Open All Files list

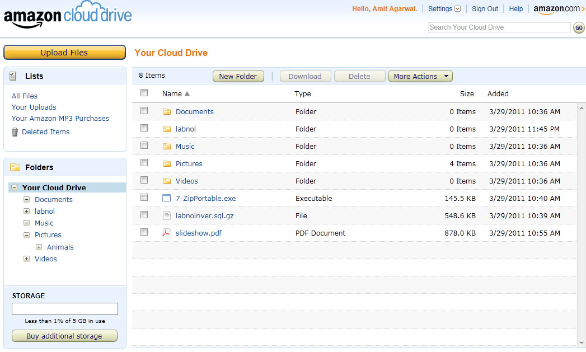click(25, 96)
